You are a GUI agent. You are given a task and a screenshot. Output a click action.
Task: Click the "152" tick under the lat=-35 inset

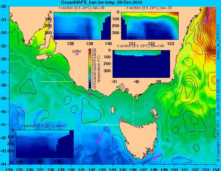tap(151, 44)
